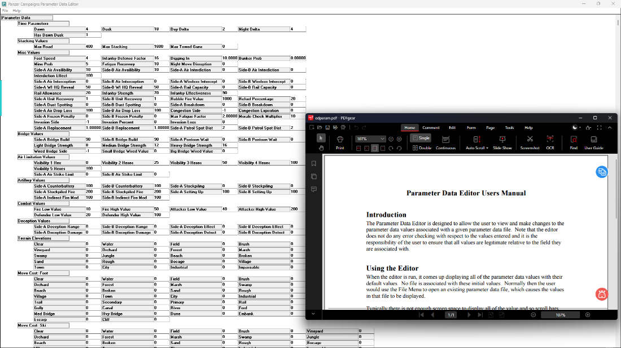Collapse the PDFgear ribbon with chevron
621x348 pixels.
pyautogui.click(x=610, y=128)
